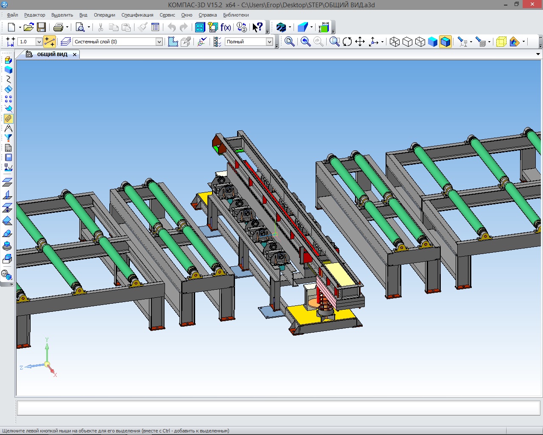Switch to wireframe display mode

click(x=395, y=42)
